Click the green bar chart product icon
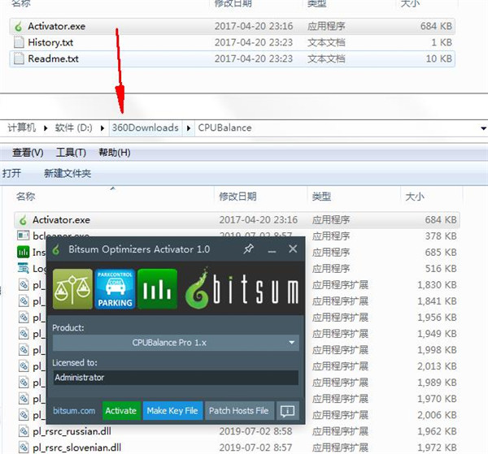This screenshot has height=454, width=488. click(x=157, y=289)
